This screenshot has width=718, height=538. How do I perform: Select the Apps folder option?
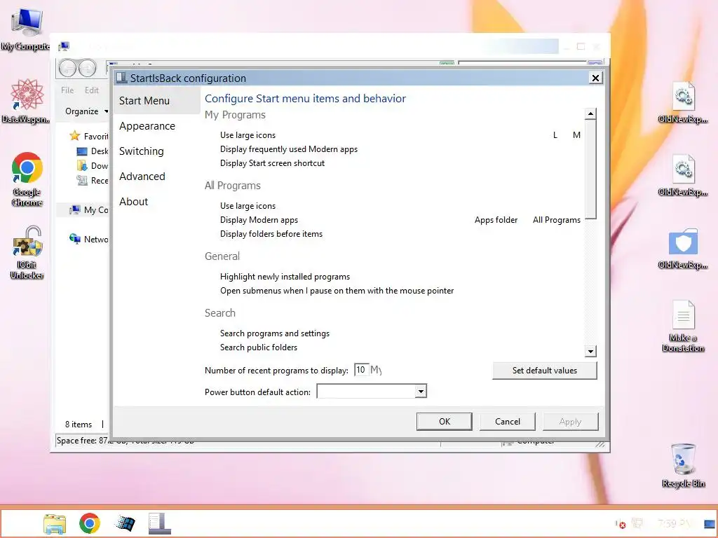(496, 220)
